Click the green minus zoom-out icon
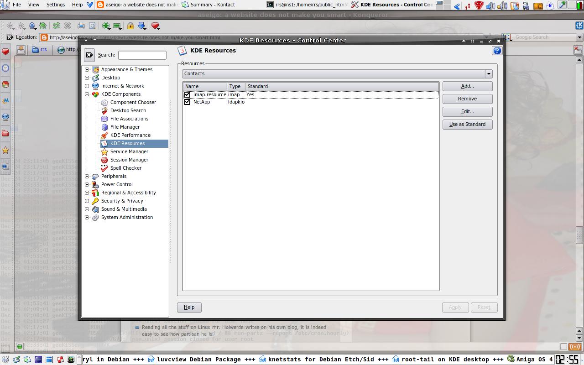 [x=117, y=26]
